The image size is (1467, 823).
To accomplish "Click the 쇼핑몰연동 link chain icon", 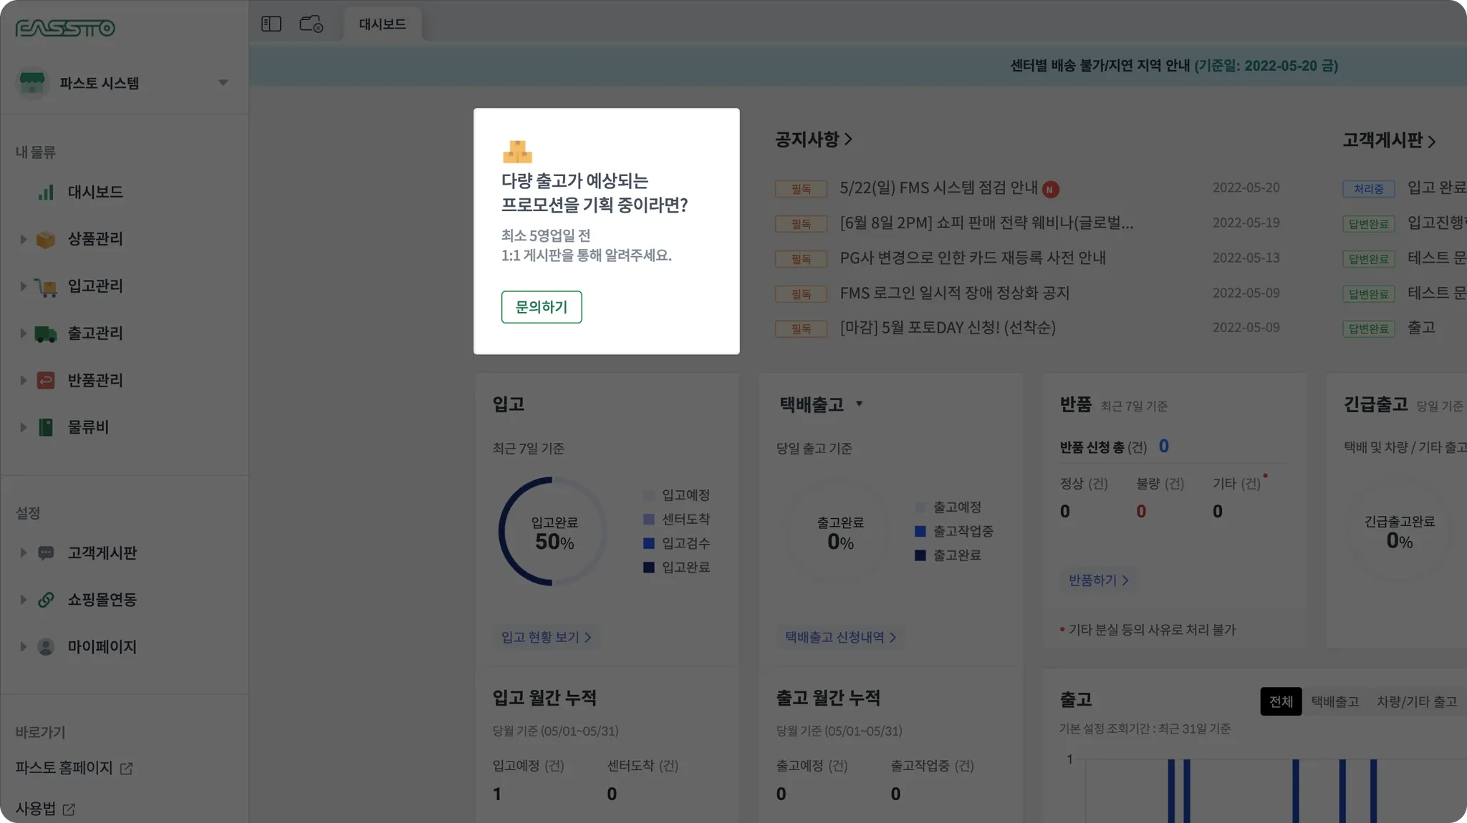I will click(x=46, y=600).
